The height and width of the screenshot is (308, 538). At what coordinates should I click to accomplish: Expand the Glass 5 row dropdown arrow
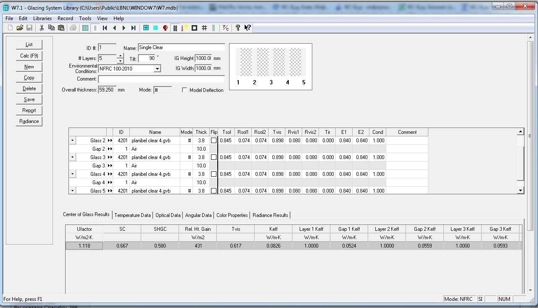point(73,191)
